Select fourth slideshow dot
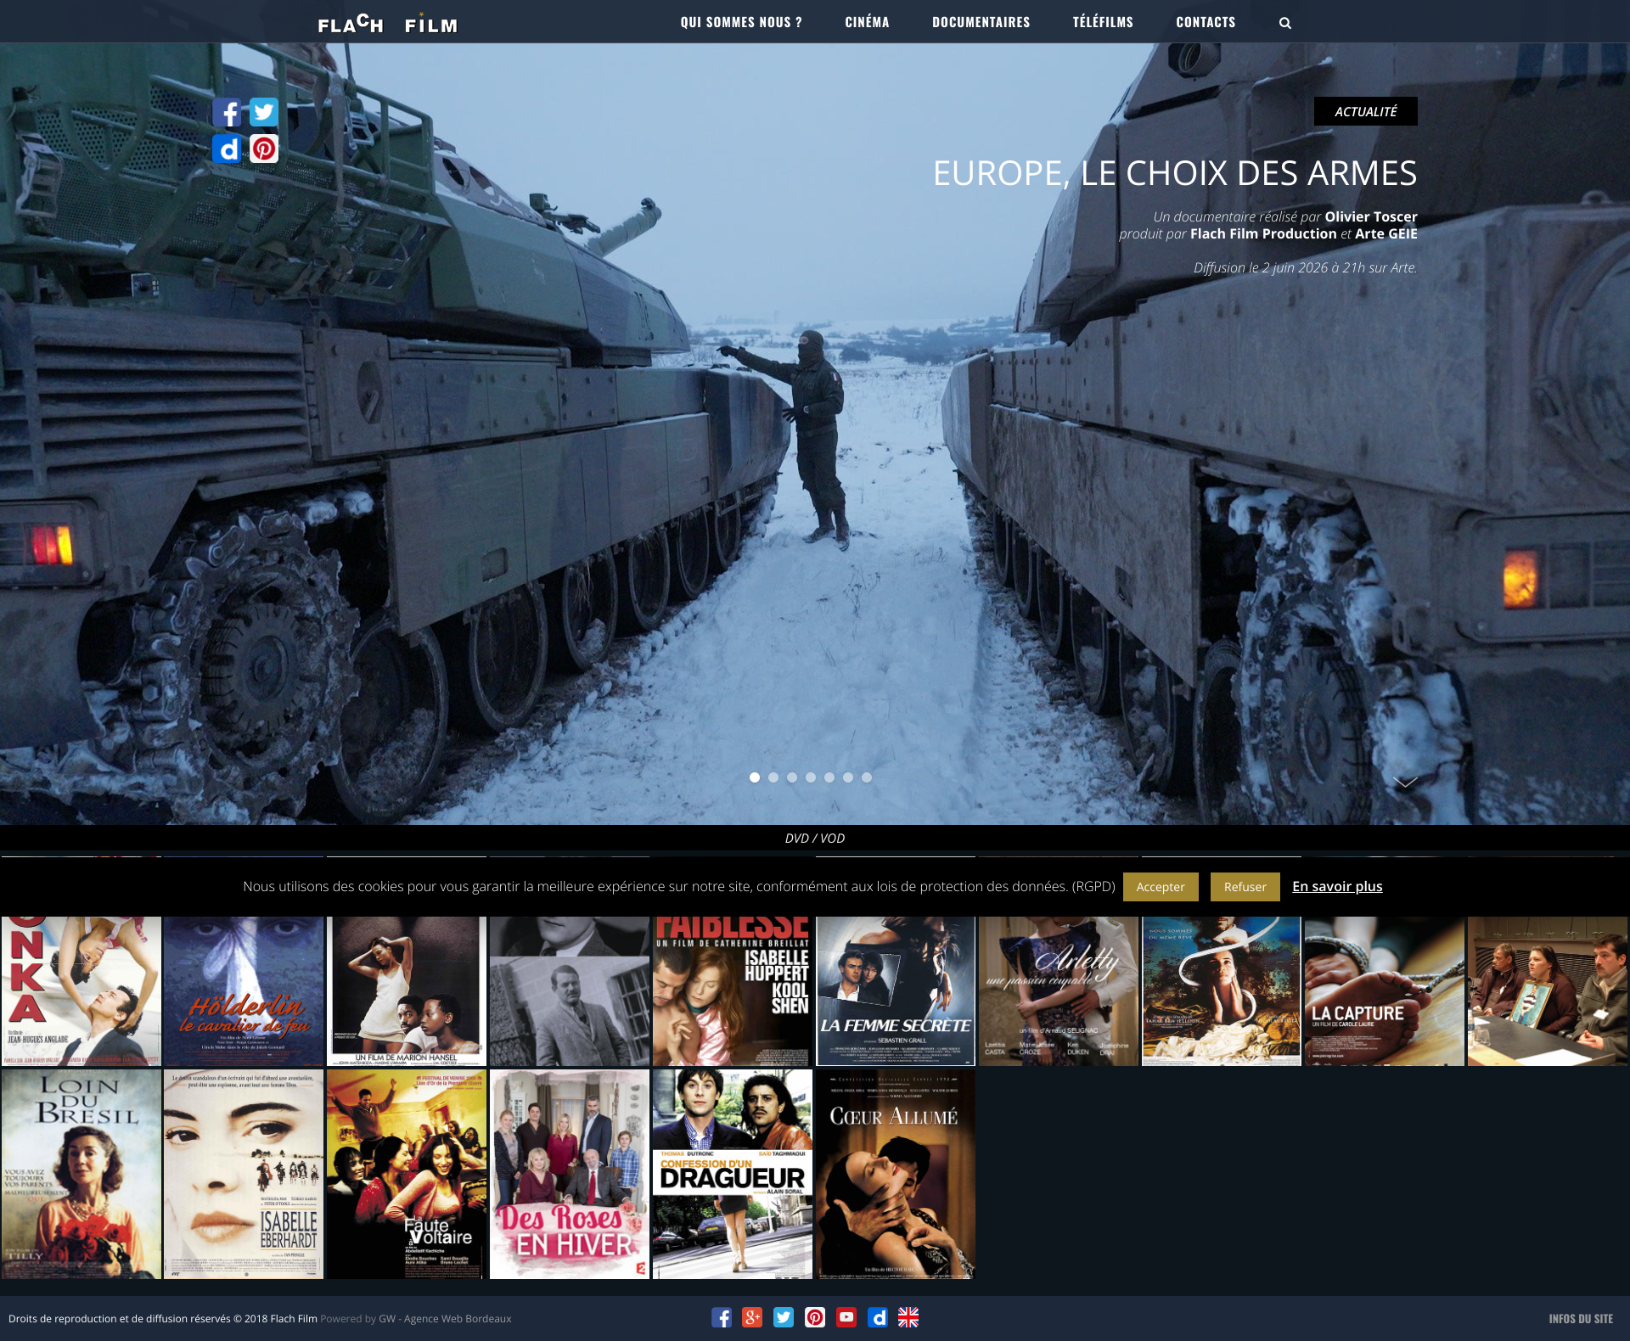1630x1341 pixels. click(811, 777)
